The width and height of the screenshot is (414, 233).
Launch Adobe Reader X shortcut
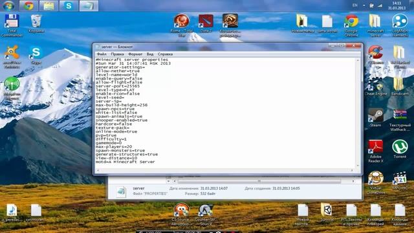[375, 151]
